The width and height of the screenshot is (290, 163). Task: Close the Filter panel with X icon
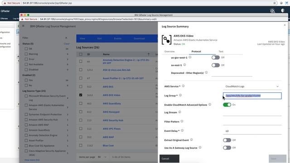coord(66,38)
